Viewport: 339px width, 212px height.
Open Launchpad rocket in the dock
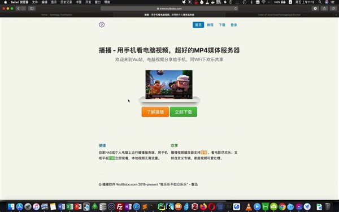pos(28,206)
